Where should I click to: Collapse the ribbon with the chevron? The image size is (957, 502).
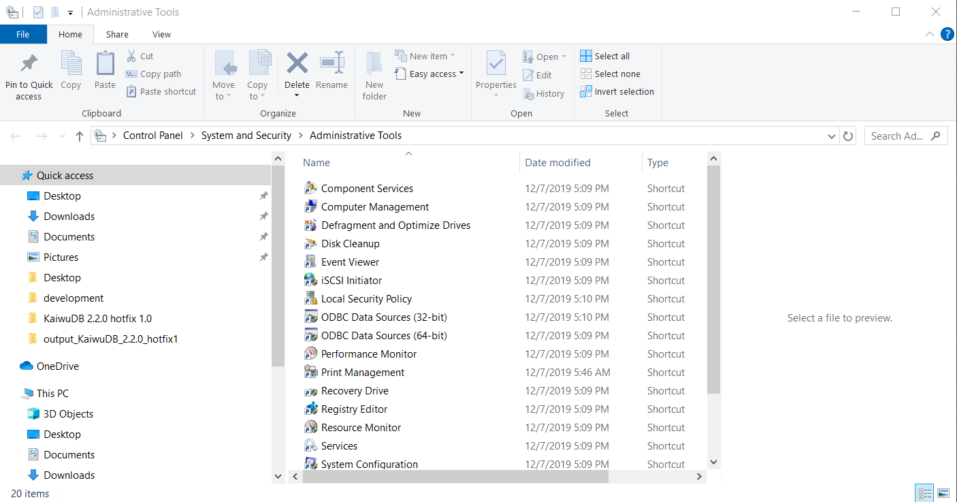tap(930, 34)
